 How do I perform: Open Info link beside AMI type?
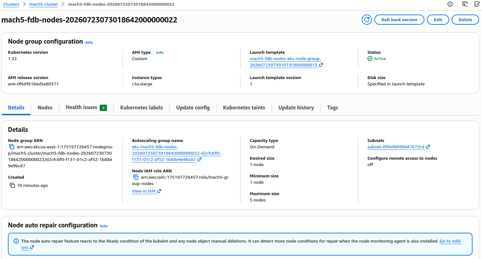(x=160, y=52)
